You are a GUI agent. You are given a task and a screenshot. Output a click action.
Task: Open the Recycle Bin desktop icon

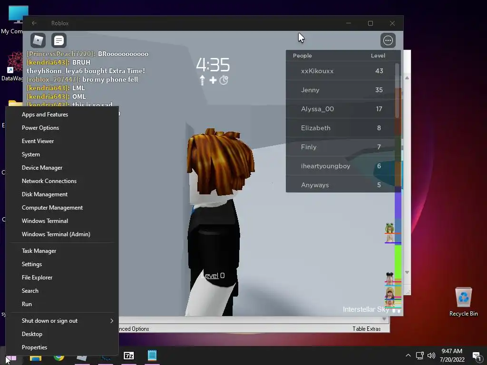(463, 302)
